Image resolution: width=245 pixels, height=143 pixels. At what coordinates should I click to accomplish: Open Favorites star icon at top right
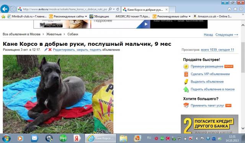235,9
